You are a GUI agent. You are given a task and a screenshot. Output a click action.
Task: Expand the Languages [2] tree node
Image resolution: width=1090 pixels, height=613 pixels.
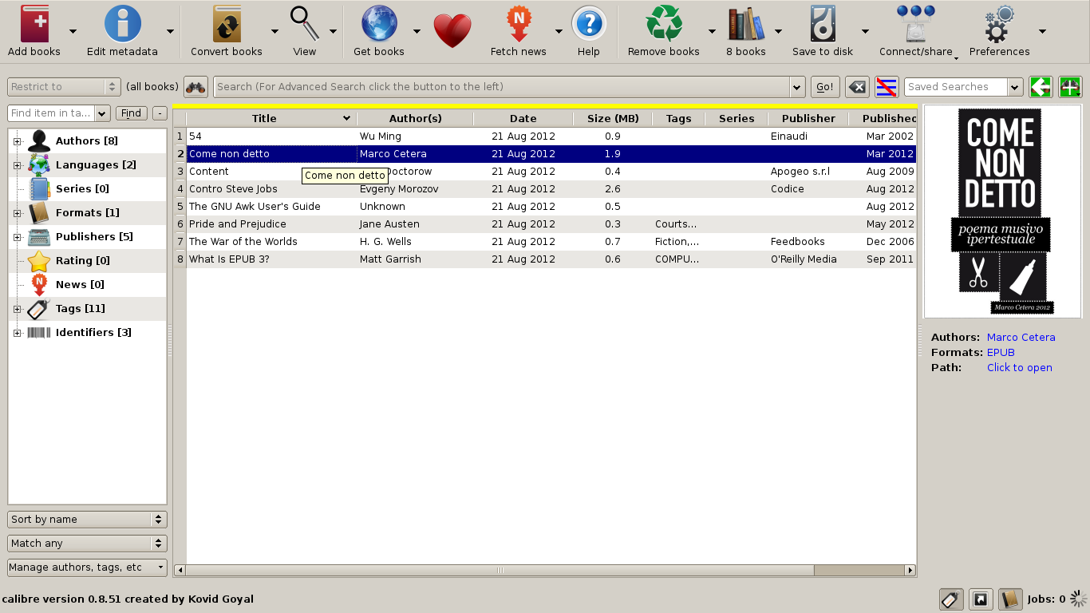pyautogui.click(x=17, y=165)
